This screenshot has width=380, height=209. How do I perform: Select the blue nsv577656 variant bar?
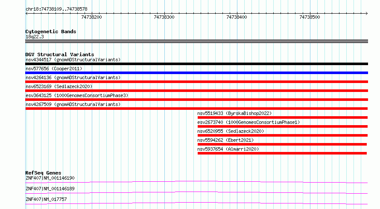tap(196, 73)
